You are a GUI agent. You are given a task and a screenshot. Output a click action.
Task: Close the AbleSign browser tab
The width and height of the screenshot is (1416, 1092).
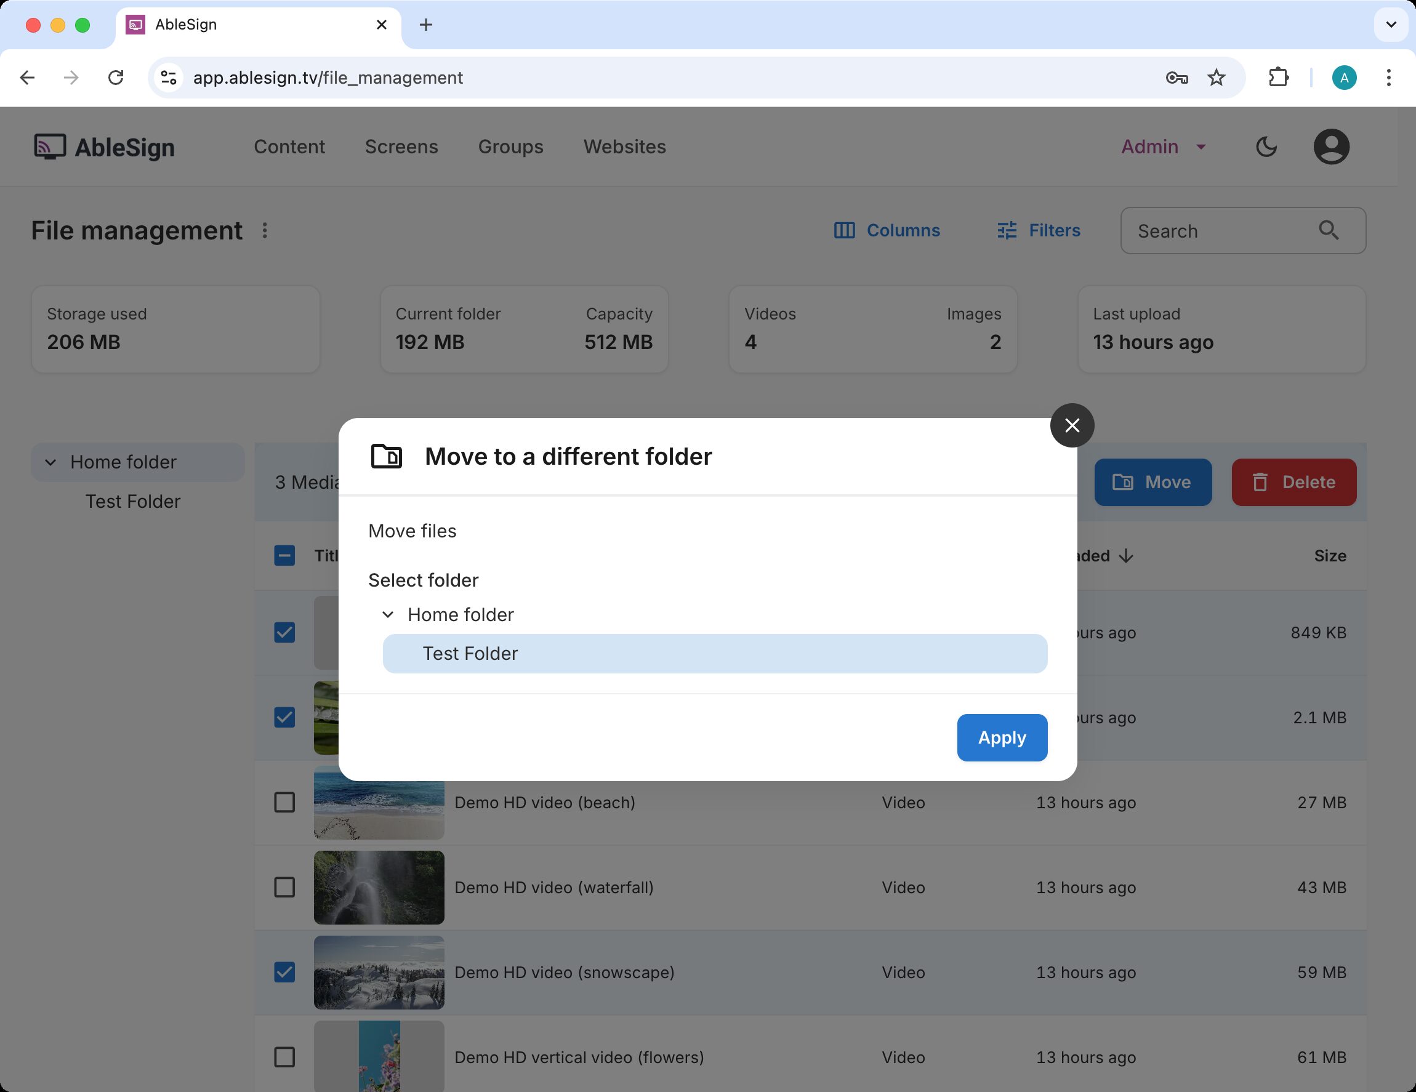(x=381, y=25)
